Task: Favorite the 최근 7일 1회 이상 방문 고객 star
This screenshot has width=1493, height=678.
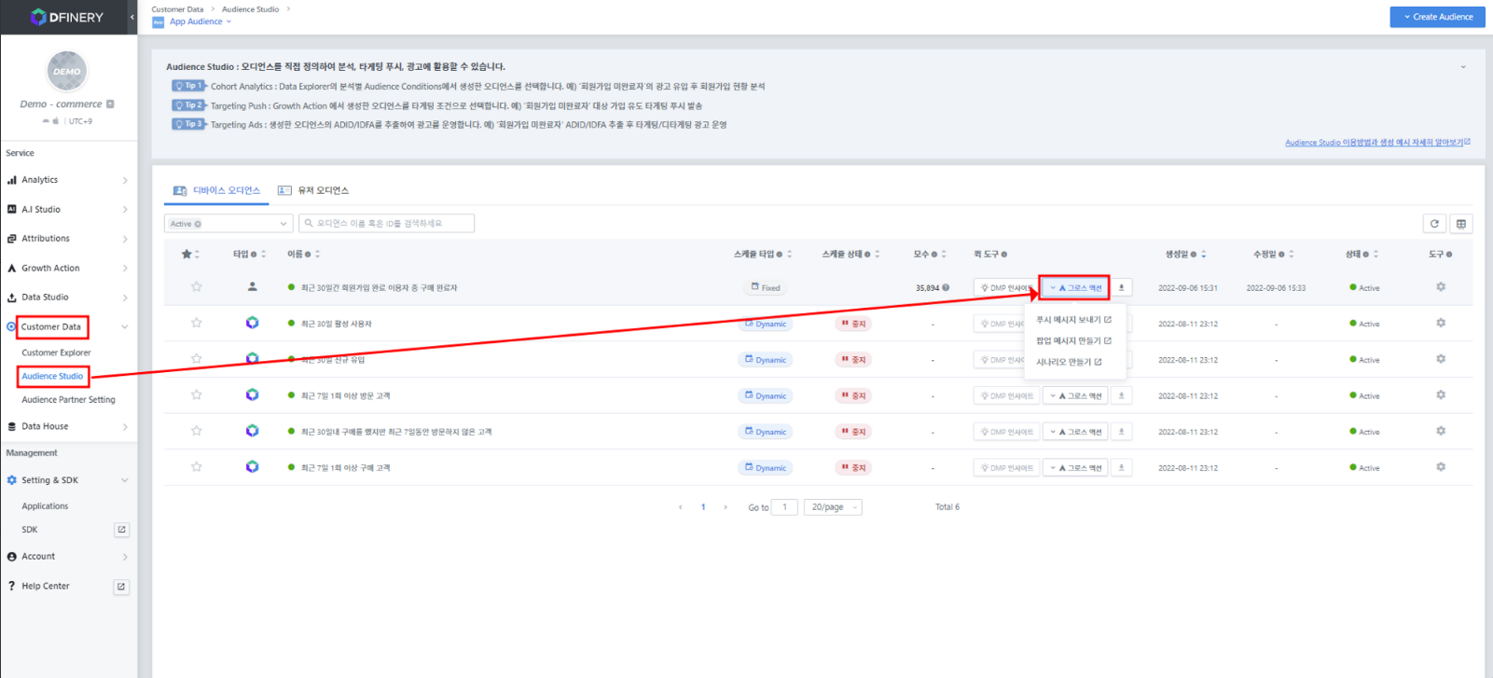Action: tap(196, 394)
